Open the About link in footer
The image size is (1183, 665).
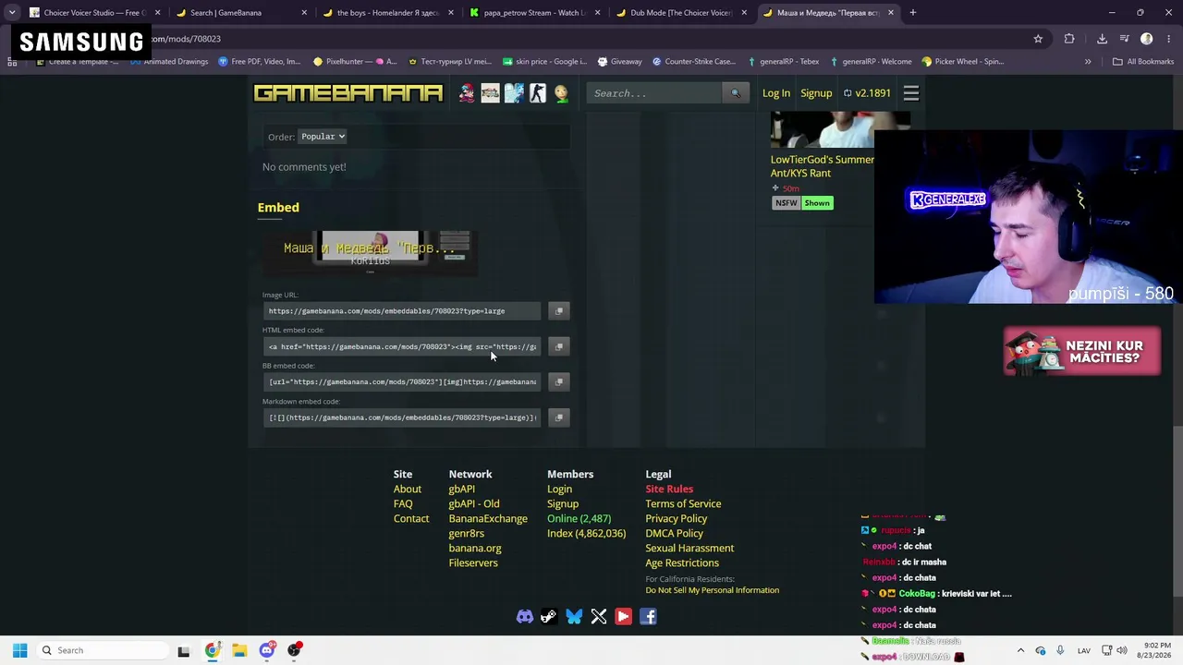pyautogui.click(x=408, y=490)
